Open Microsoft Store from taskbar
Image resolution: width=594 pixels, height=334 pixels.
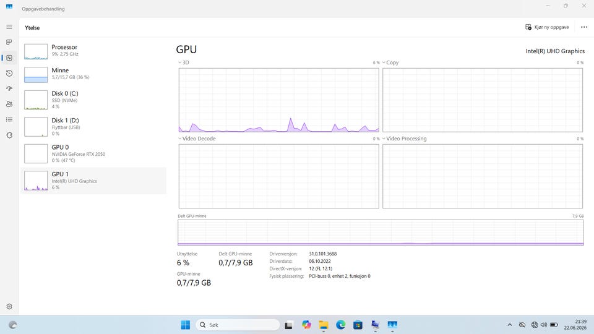(x=358, y=325)
